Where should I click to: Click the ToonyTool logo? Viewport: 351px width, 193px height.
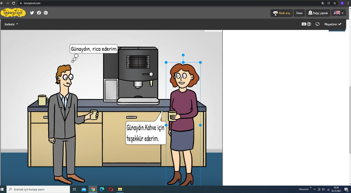click(13, 13)
